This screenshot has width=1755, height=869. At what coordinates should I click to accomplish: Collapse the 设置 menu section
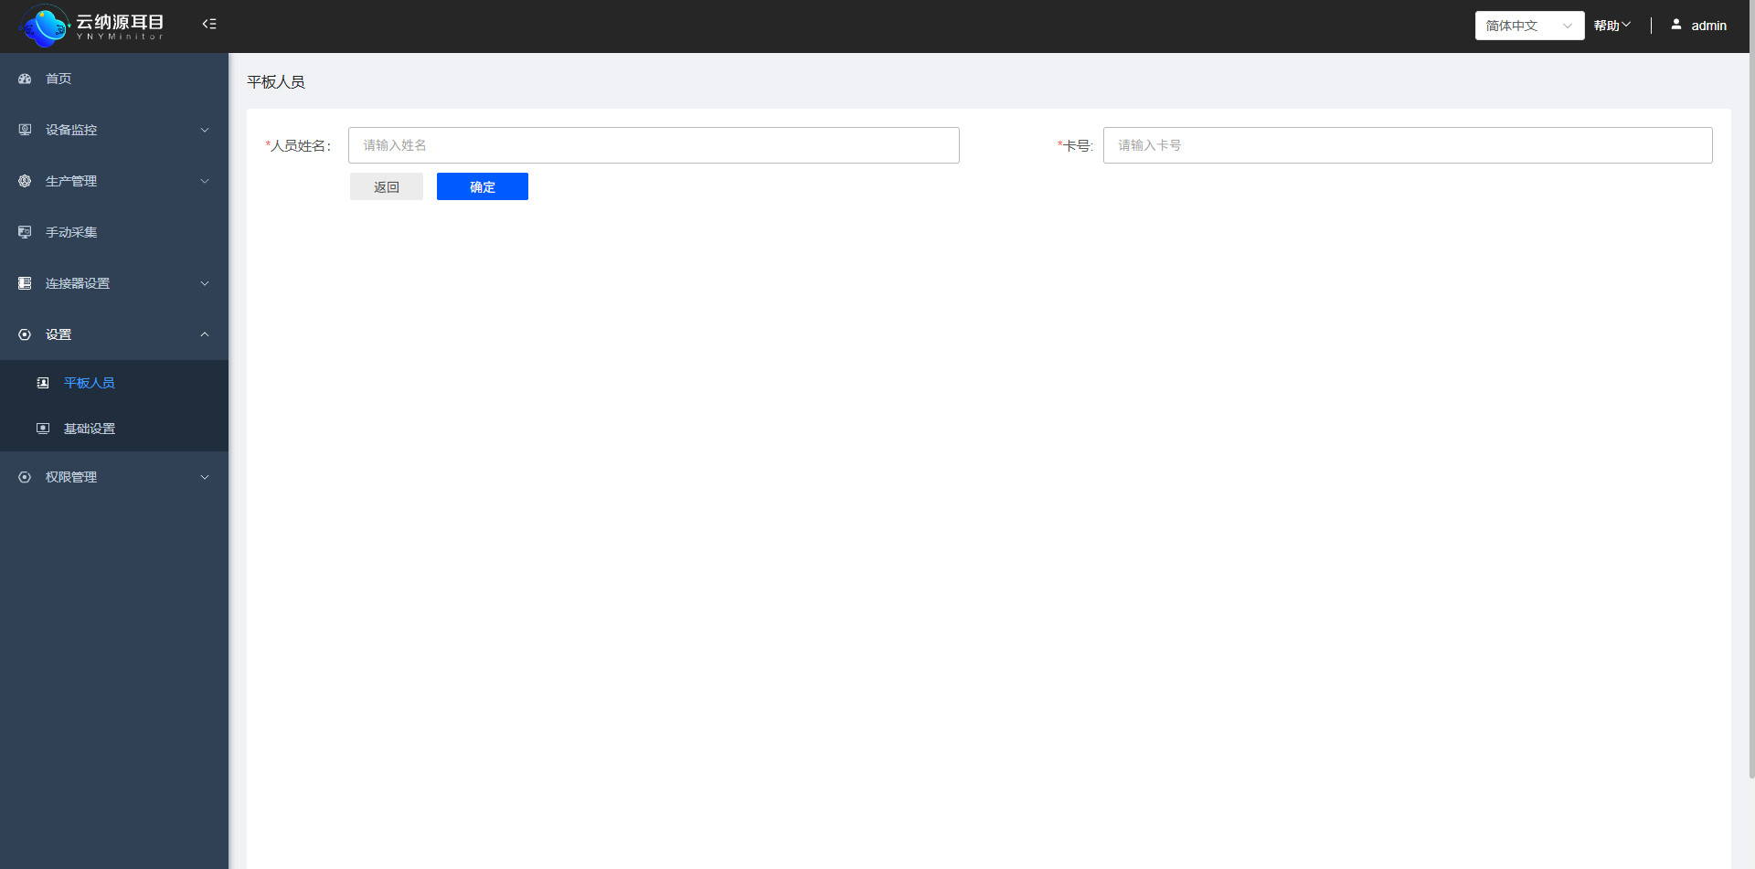pos(205,334)
